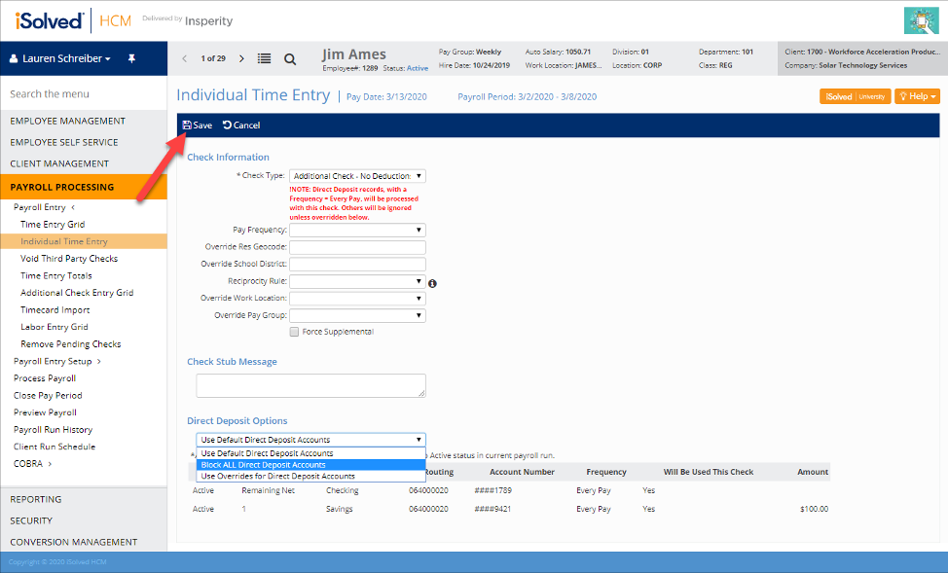Click the Remaining Net row value
This screenshot has width=948, height=573.
pos(269,491)
